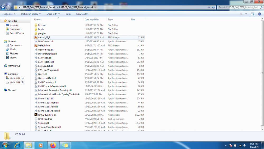
Task: Select the licenses folder icon
Action: pyautogui.click(x=36, y=25)
